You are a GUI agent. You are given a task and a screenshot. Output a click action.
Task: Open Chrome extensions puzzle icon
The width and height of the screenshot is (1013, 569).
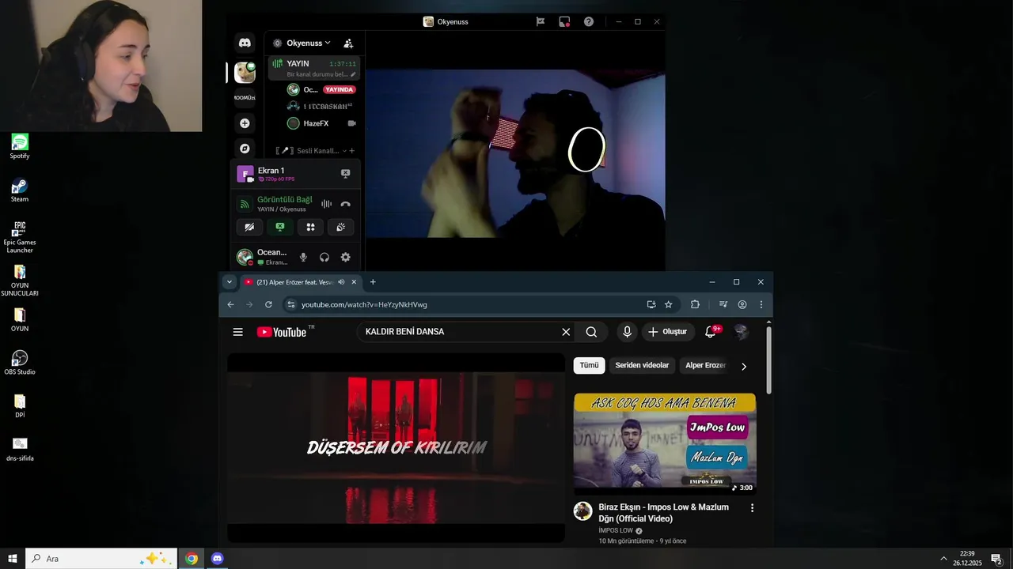coord(695,304)
